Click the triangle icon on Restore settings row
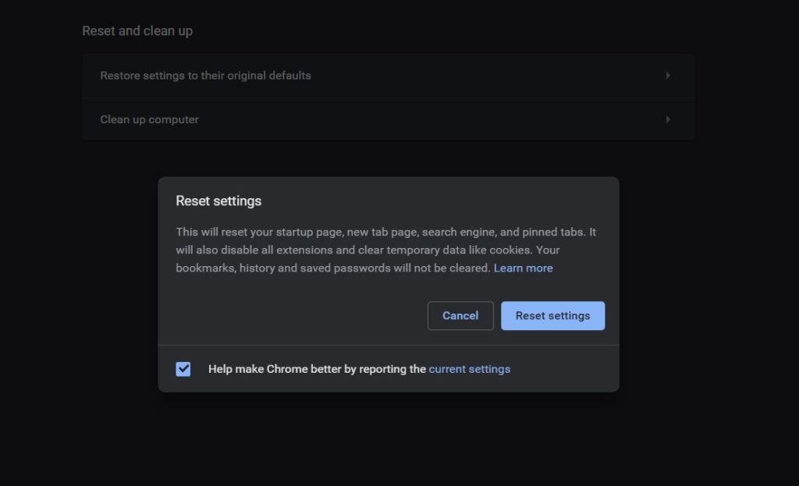 668,76
